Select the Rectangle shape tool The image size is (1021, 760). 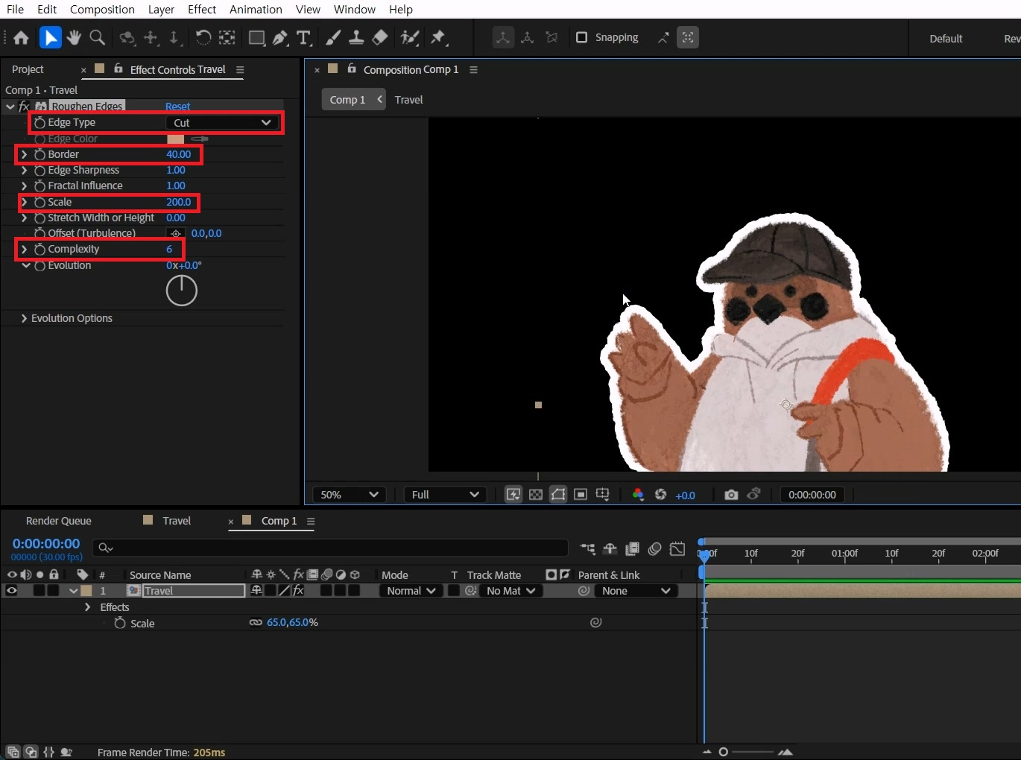pos(256,37)
